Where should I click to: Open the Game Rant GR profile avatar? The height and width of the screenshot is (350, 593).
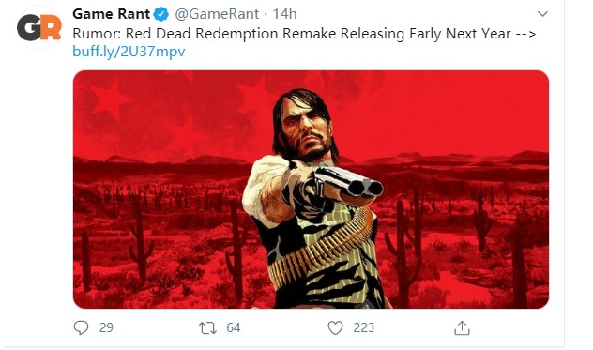[39, 28]
